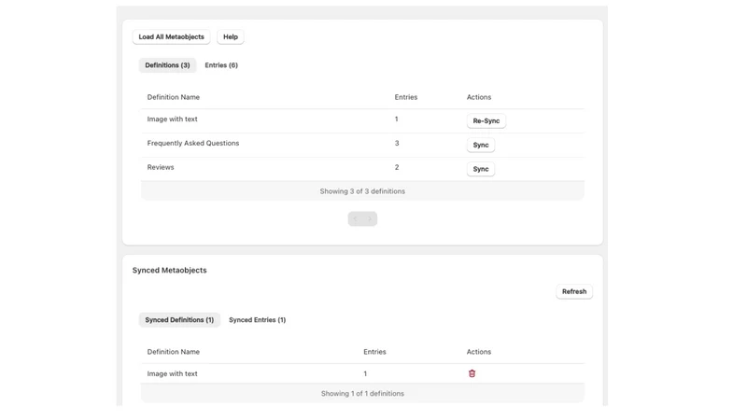Select Synced Entries (1) tab
Screen dimensions: 747x420
coord(258,320)
